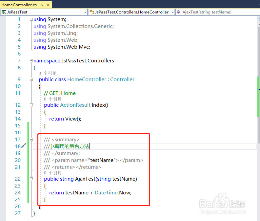Click the AjaxTest method cube icon

178,12
